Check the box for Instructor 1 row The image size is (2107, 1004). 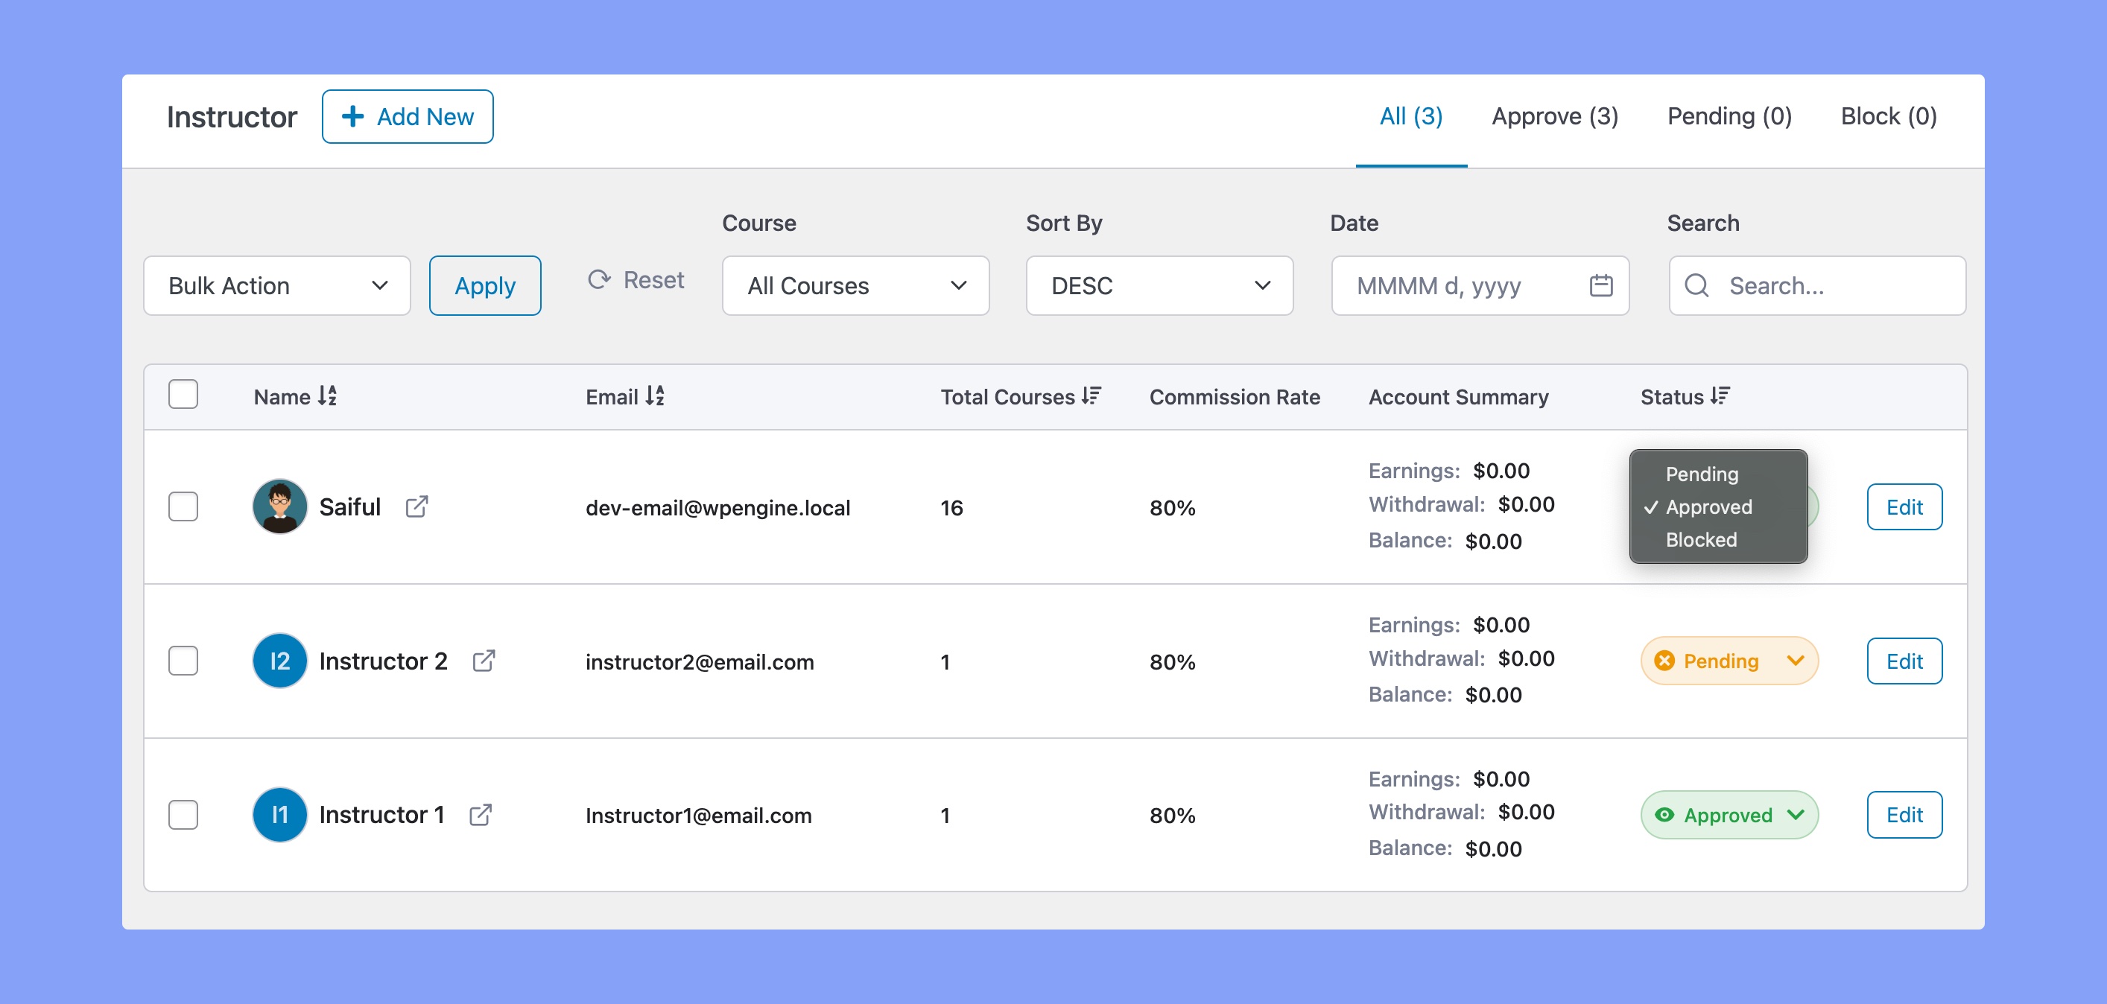[x=183, y=814]
